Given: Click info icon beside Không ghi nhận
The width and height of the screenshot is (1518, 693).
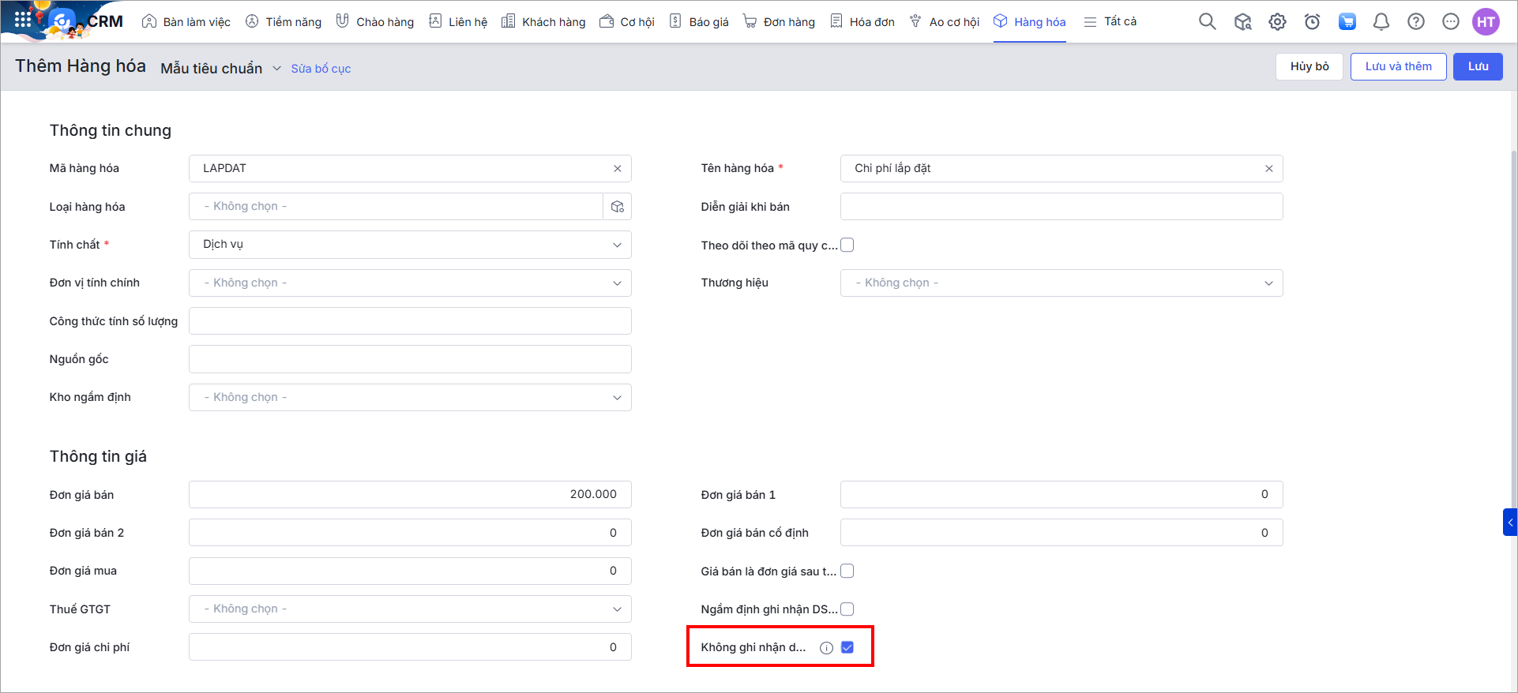Looking at the screenshot, I should [826, 648].
